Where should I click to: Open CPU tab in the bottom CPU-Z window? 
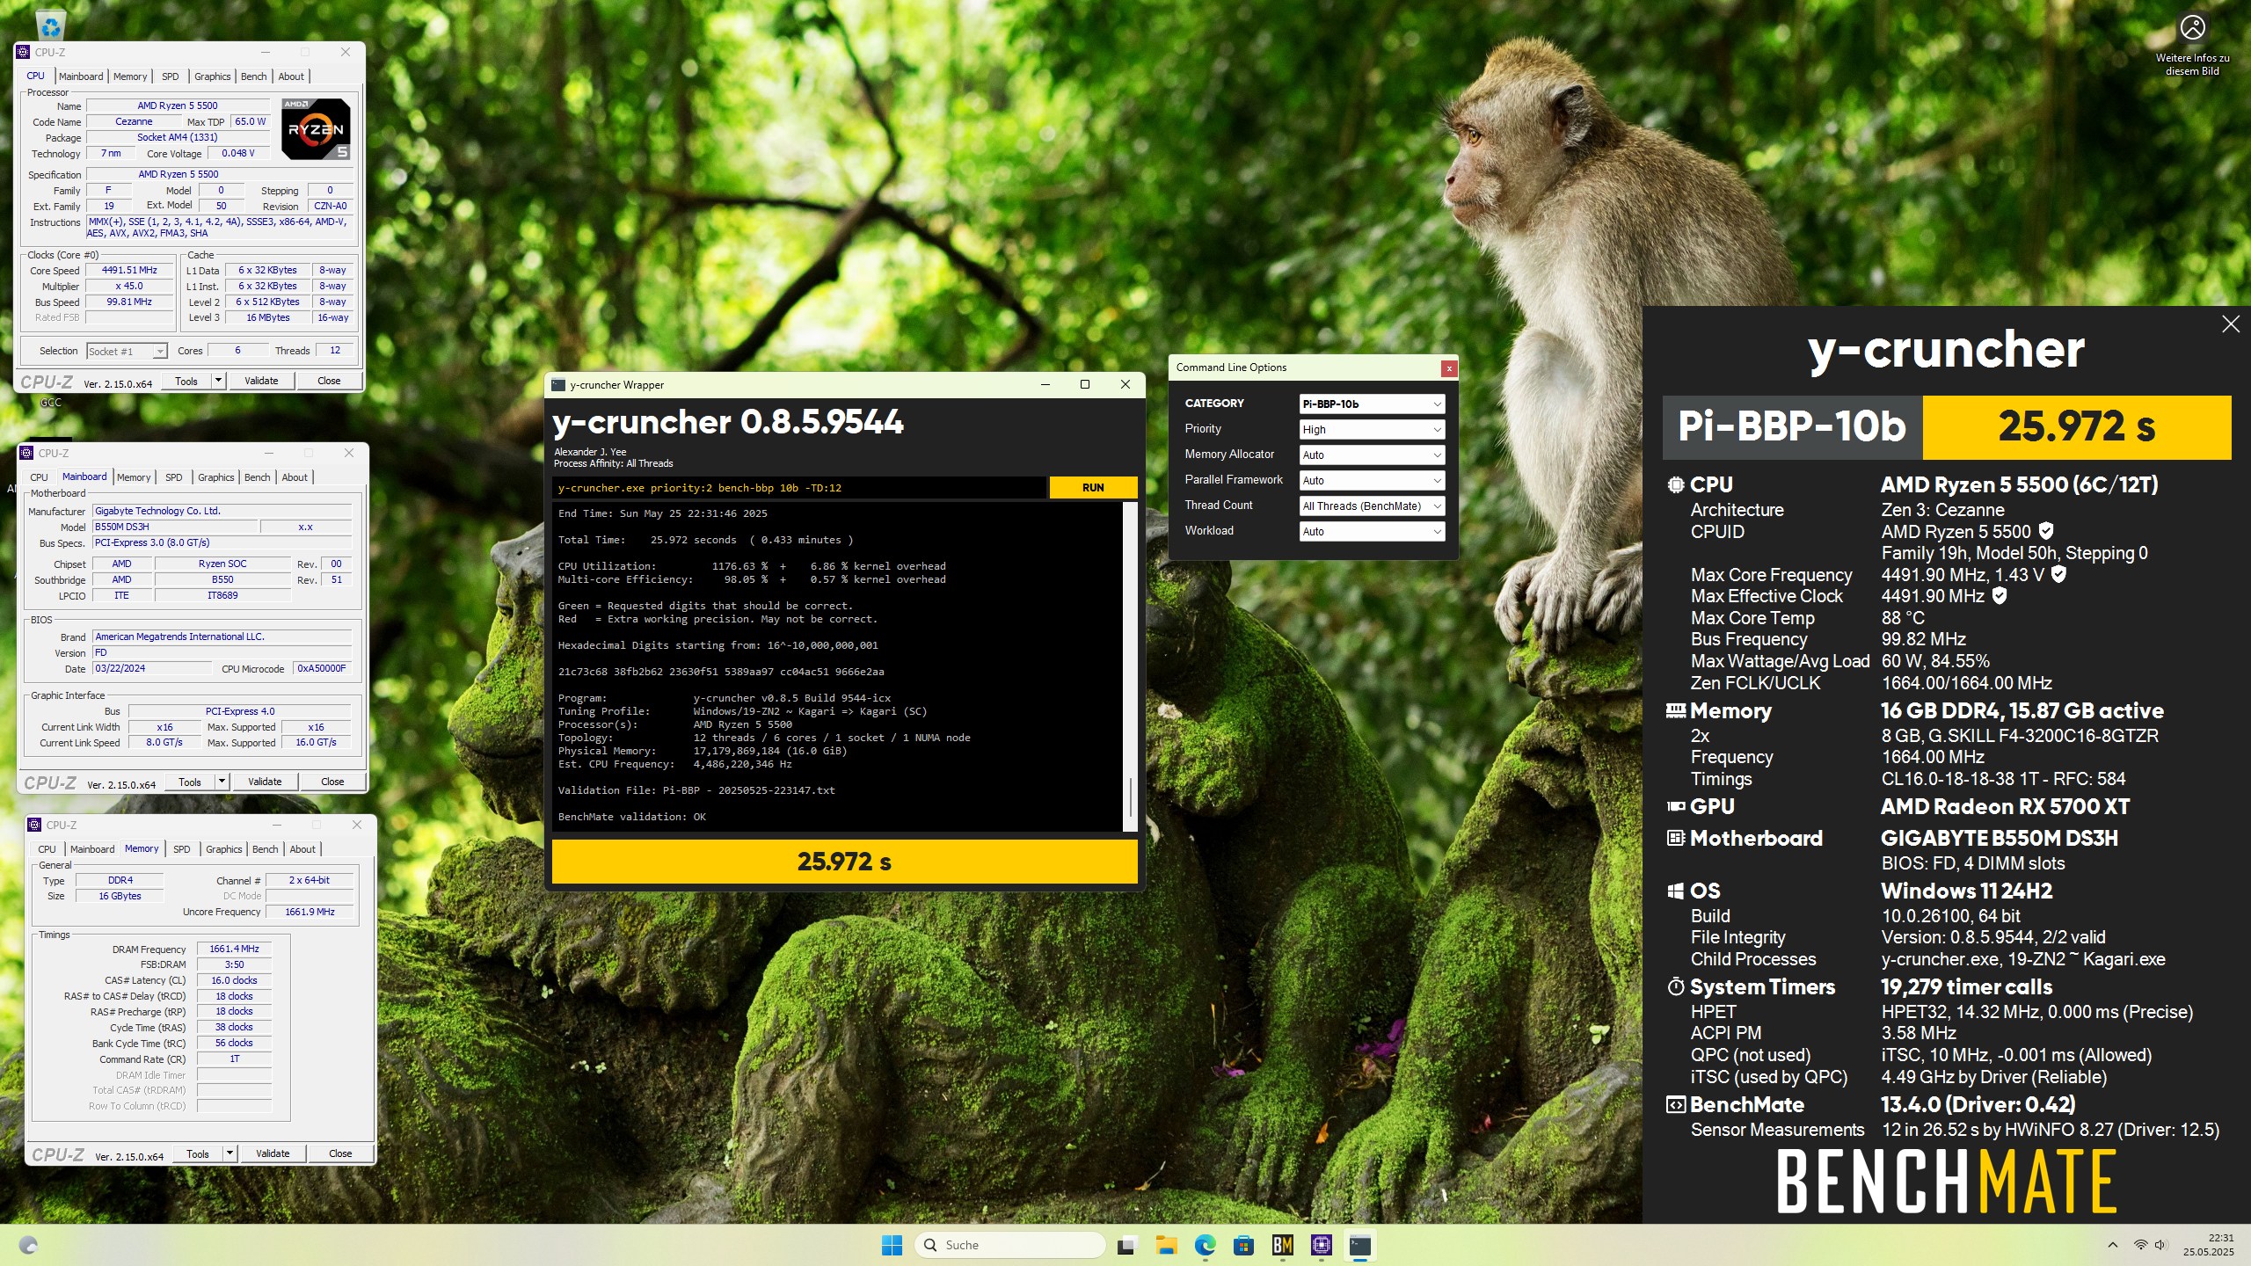tap(47, 849)
